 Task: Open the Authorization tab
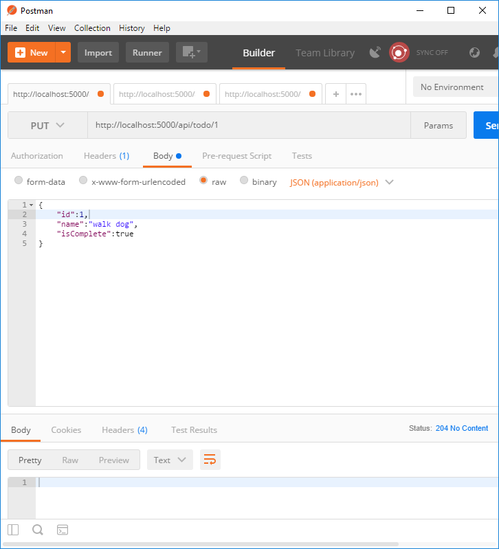36,156
